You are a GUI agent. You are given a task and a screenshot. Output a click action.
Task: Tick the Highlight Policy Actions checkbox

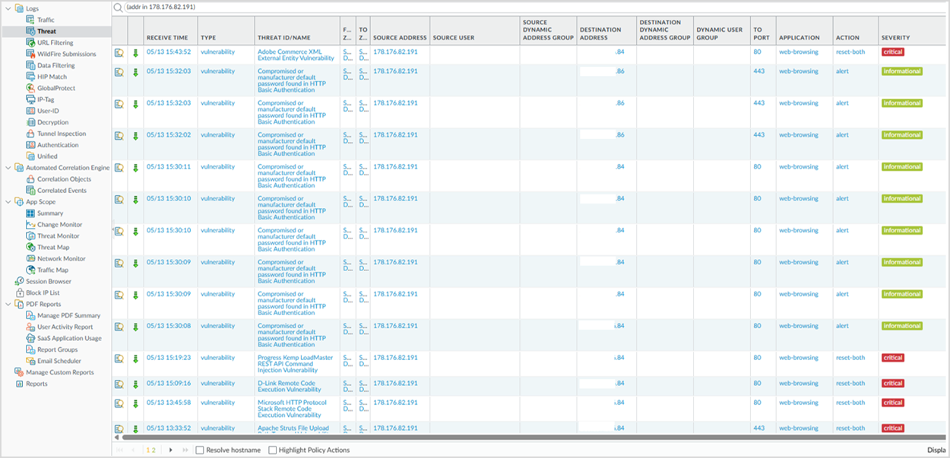(x=273, y=450)
